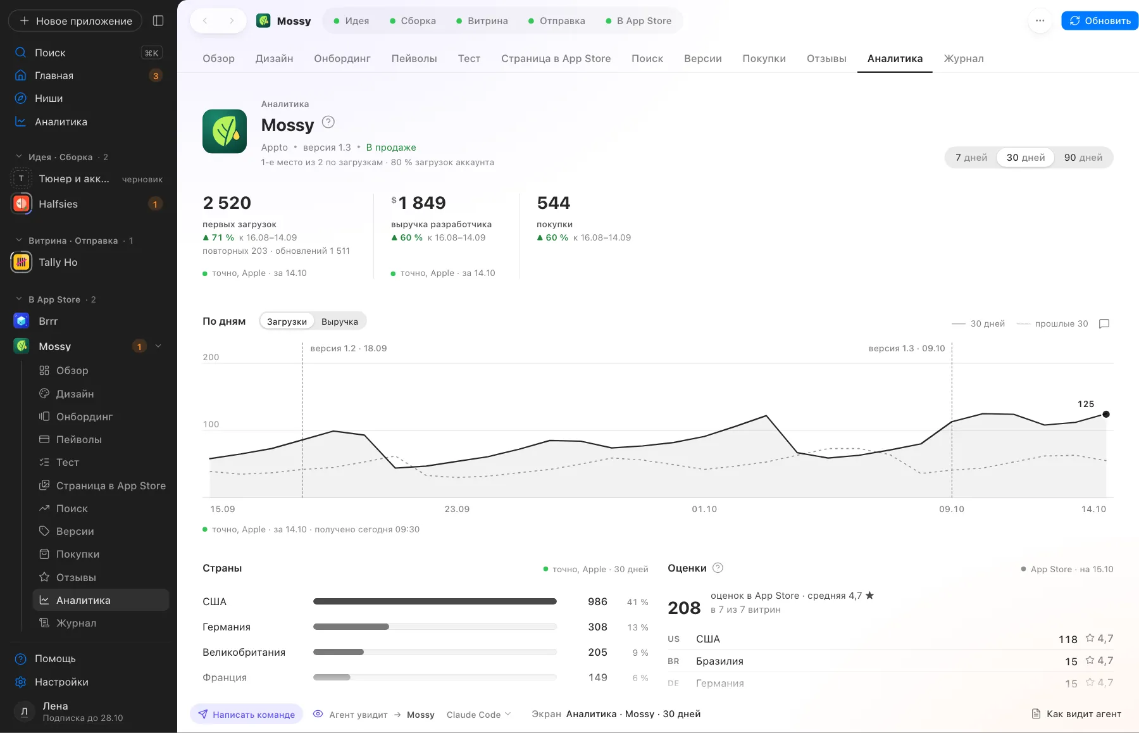
Task: Switch to the Обзор tab
Action: pyautogui.click(x=218, y=58)
